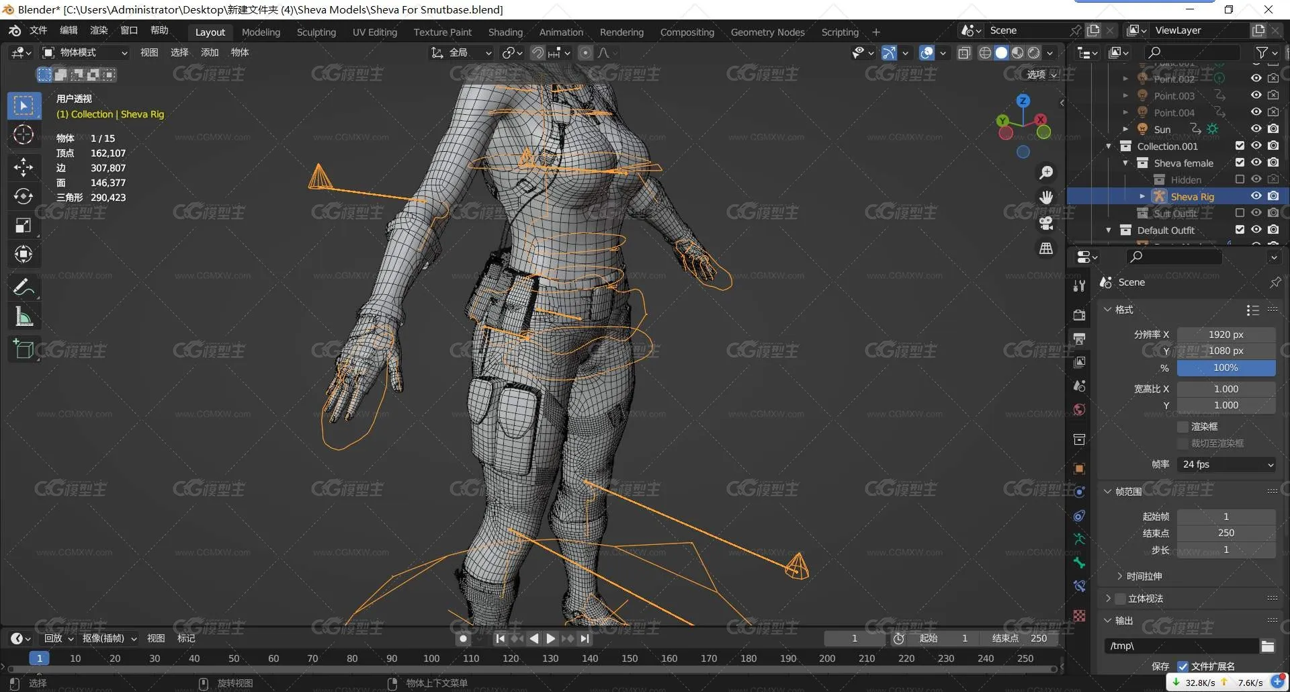This screenshot has width=1290, height=692.
Task: Open the Bone properties tab
Action: pos(1079,563)
